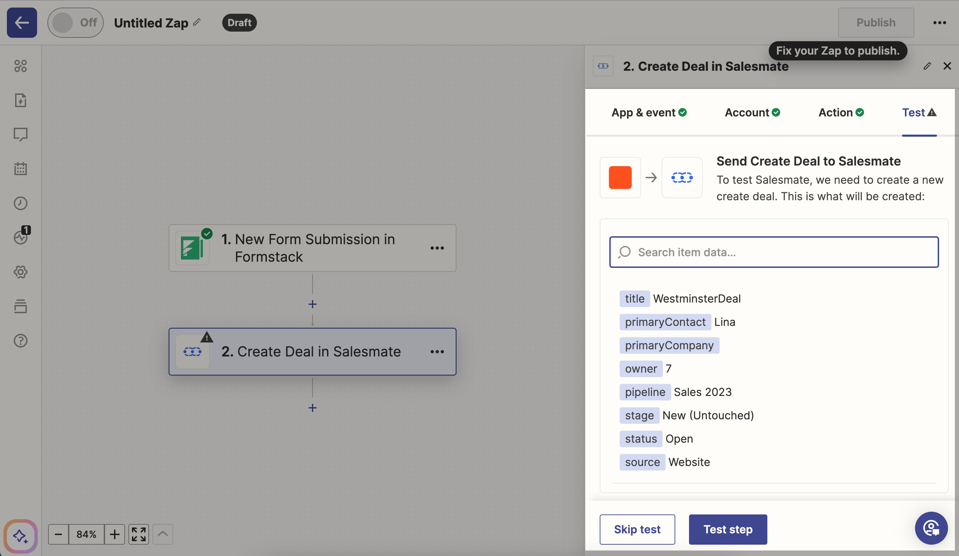Screen dimensions: 959x556
Task: Decrease canvas zoom below 84 percent
Action: (58, 534)
